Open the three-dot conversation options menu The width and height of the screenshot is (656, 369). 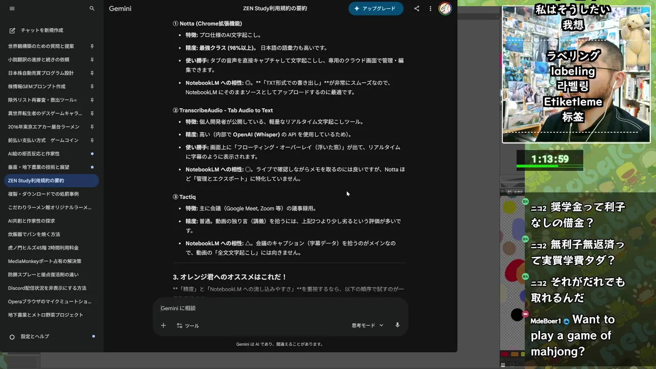click(430, 9)
